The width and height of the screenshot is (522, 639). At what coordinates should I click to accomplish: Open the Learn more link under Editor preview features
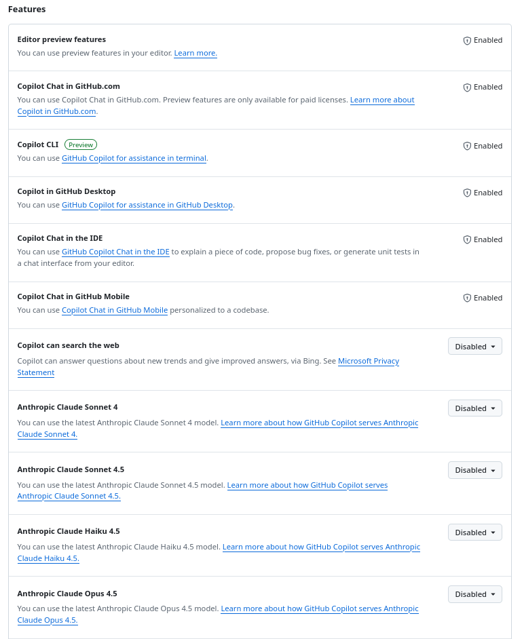coord(195,53)
